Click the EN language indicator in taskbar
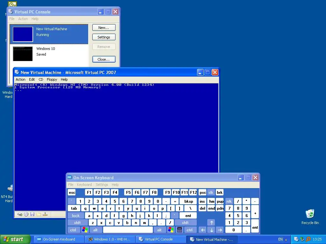Viewport: 326px width, 244px height. pos(280,239)
